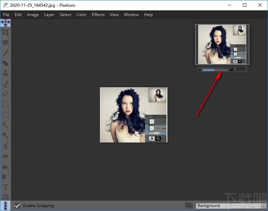268x211 pixels.
Task: Open the three-square tool options button
Action: click(5, 206)
